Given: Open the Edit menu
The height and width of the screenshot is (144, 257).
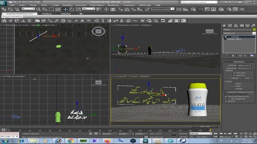Looking at the screenshot, I should pyautogui.click(x=12, y=5).
